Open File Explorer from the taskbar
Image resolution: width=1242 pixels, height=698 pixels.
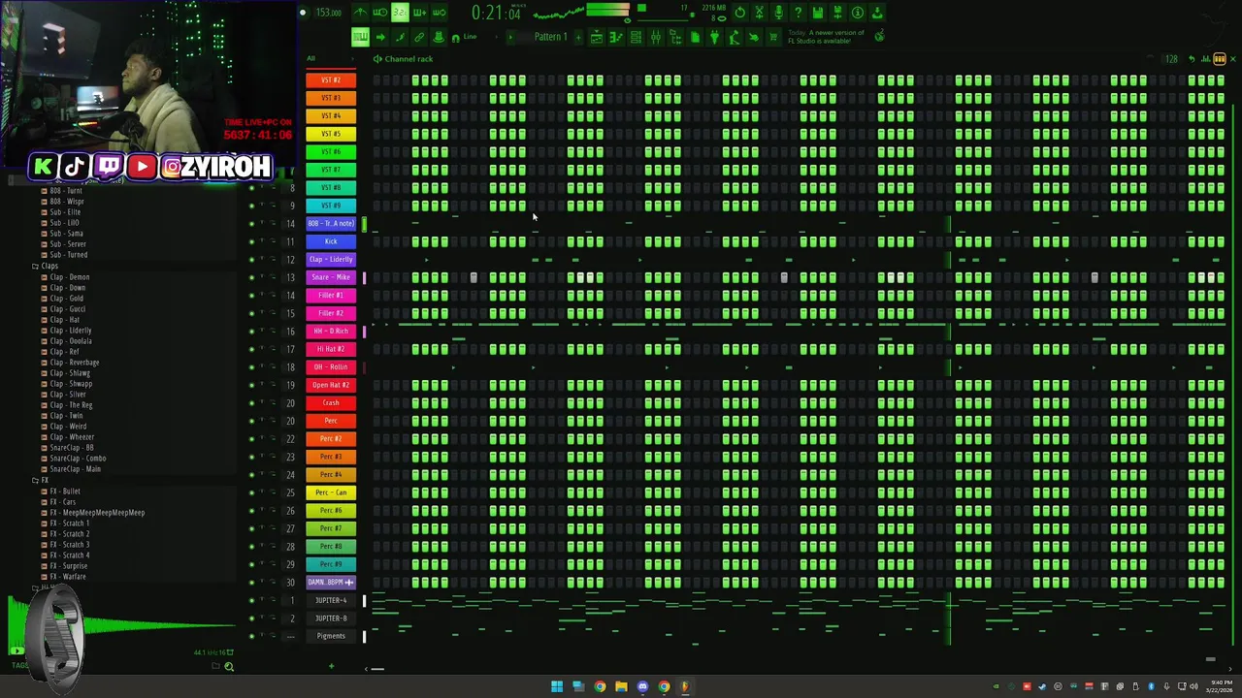coord(621,686)
